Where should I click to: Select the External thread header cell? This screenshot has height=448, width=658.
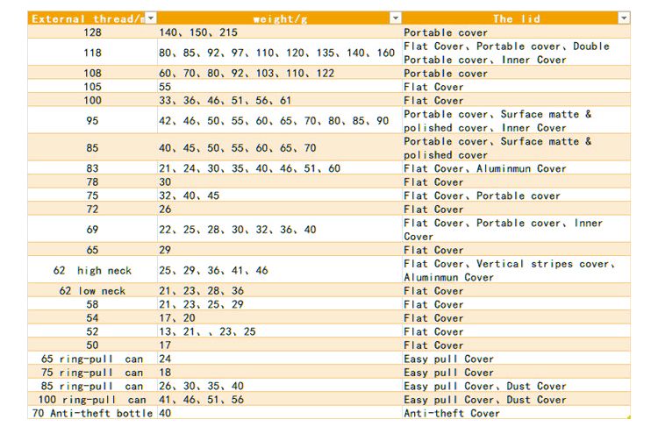pyautogui.click(x=86, y=18)
